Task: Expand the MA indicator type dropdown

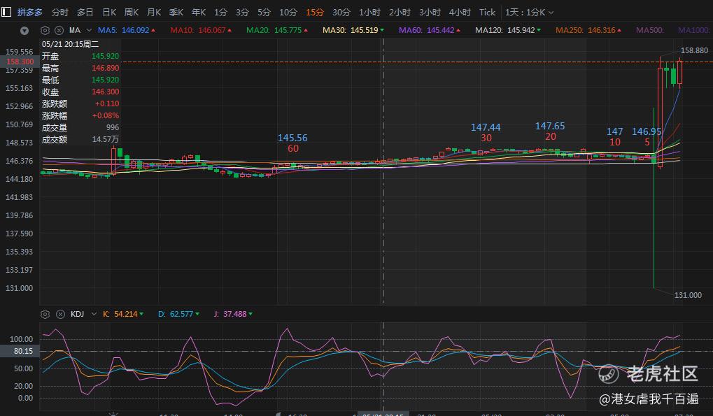Action: pyautogui.click(x=89, y=31)
